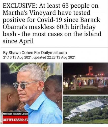Click "Martha's Vineyard" in the headline

point(29,13)
